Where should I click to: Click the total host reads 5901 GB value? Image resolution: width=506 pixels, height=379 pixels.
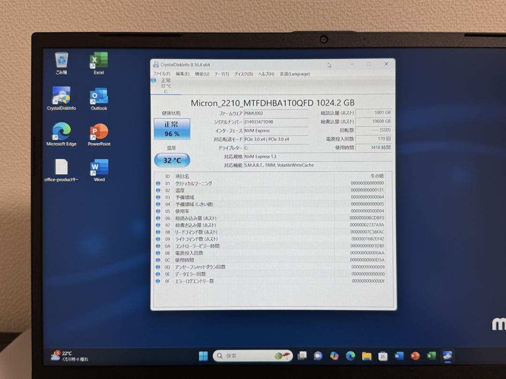(x=374, y=113)
